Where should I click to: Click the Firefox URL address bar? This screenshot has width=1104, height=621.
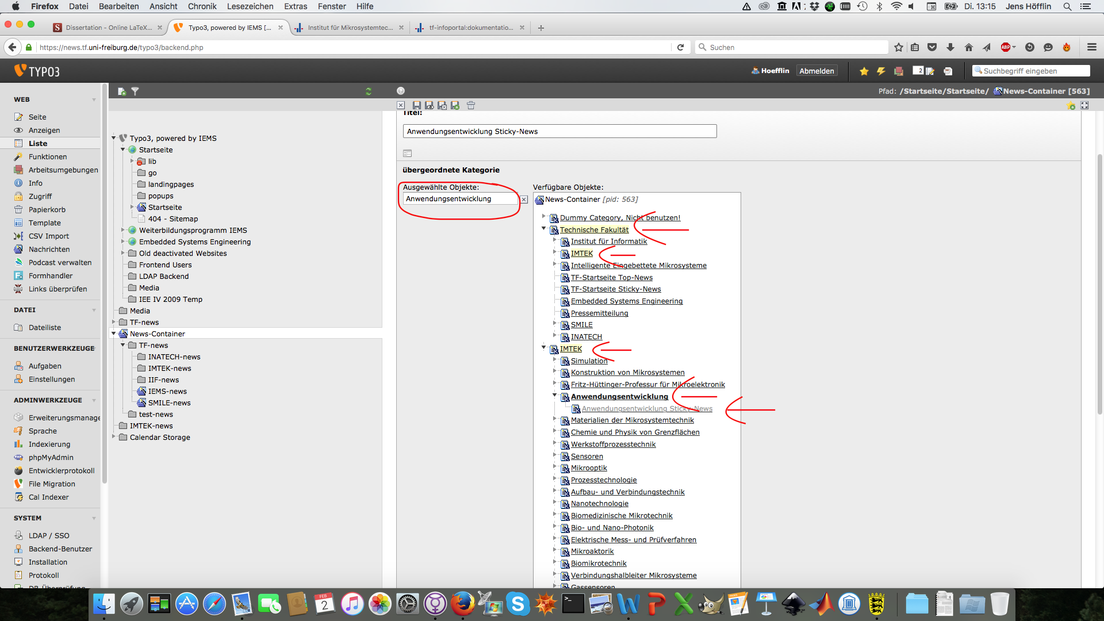pos(353,47)
